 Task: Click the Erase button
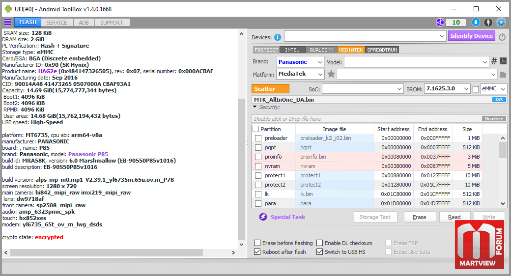[420, 217]
